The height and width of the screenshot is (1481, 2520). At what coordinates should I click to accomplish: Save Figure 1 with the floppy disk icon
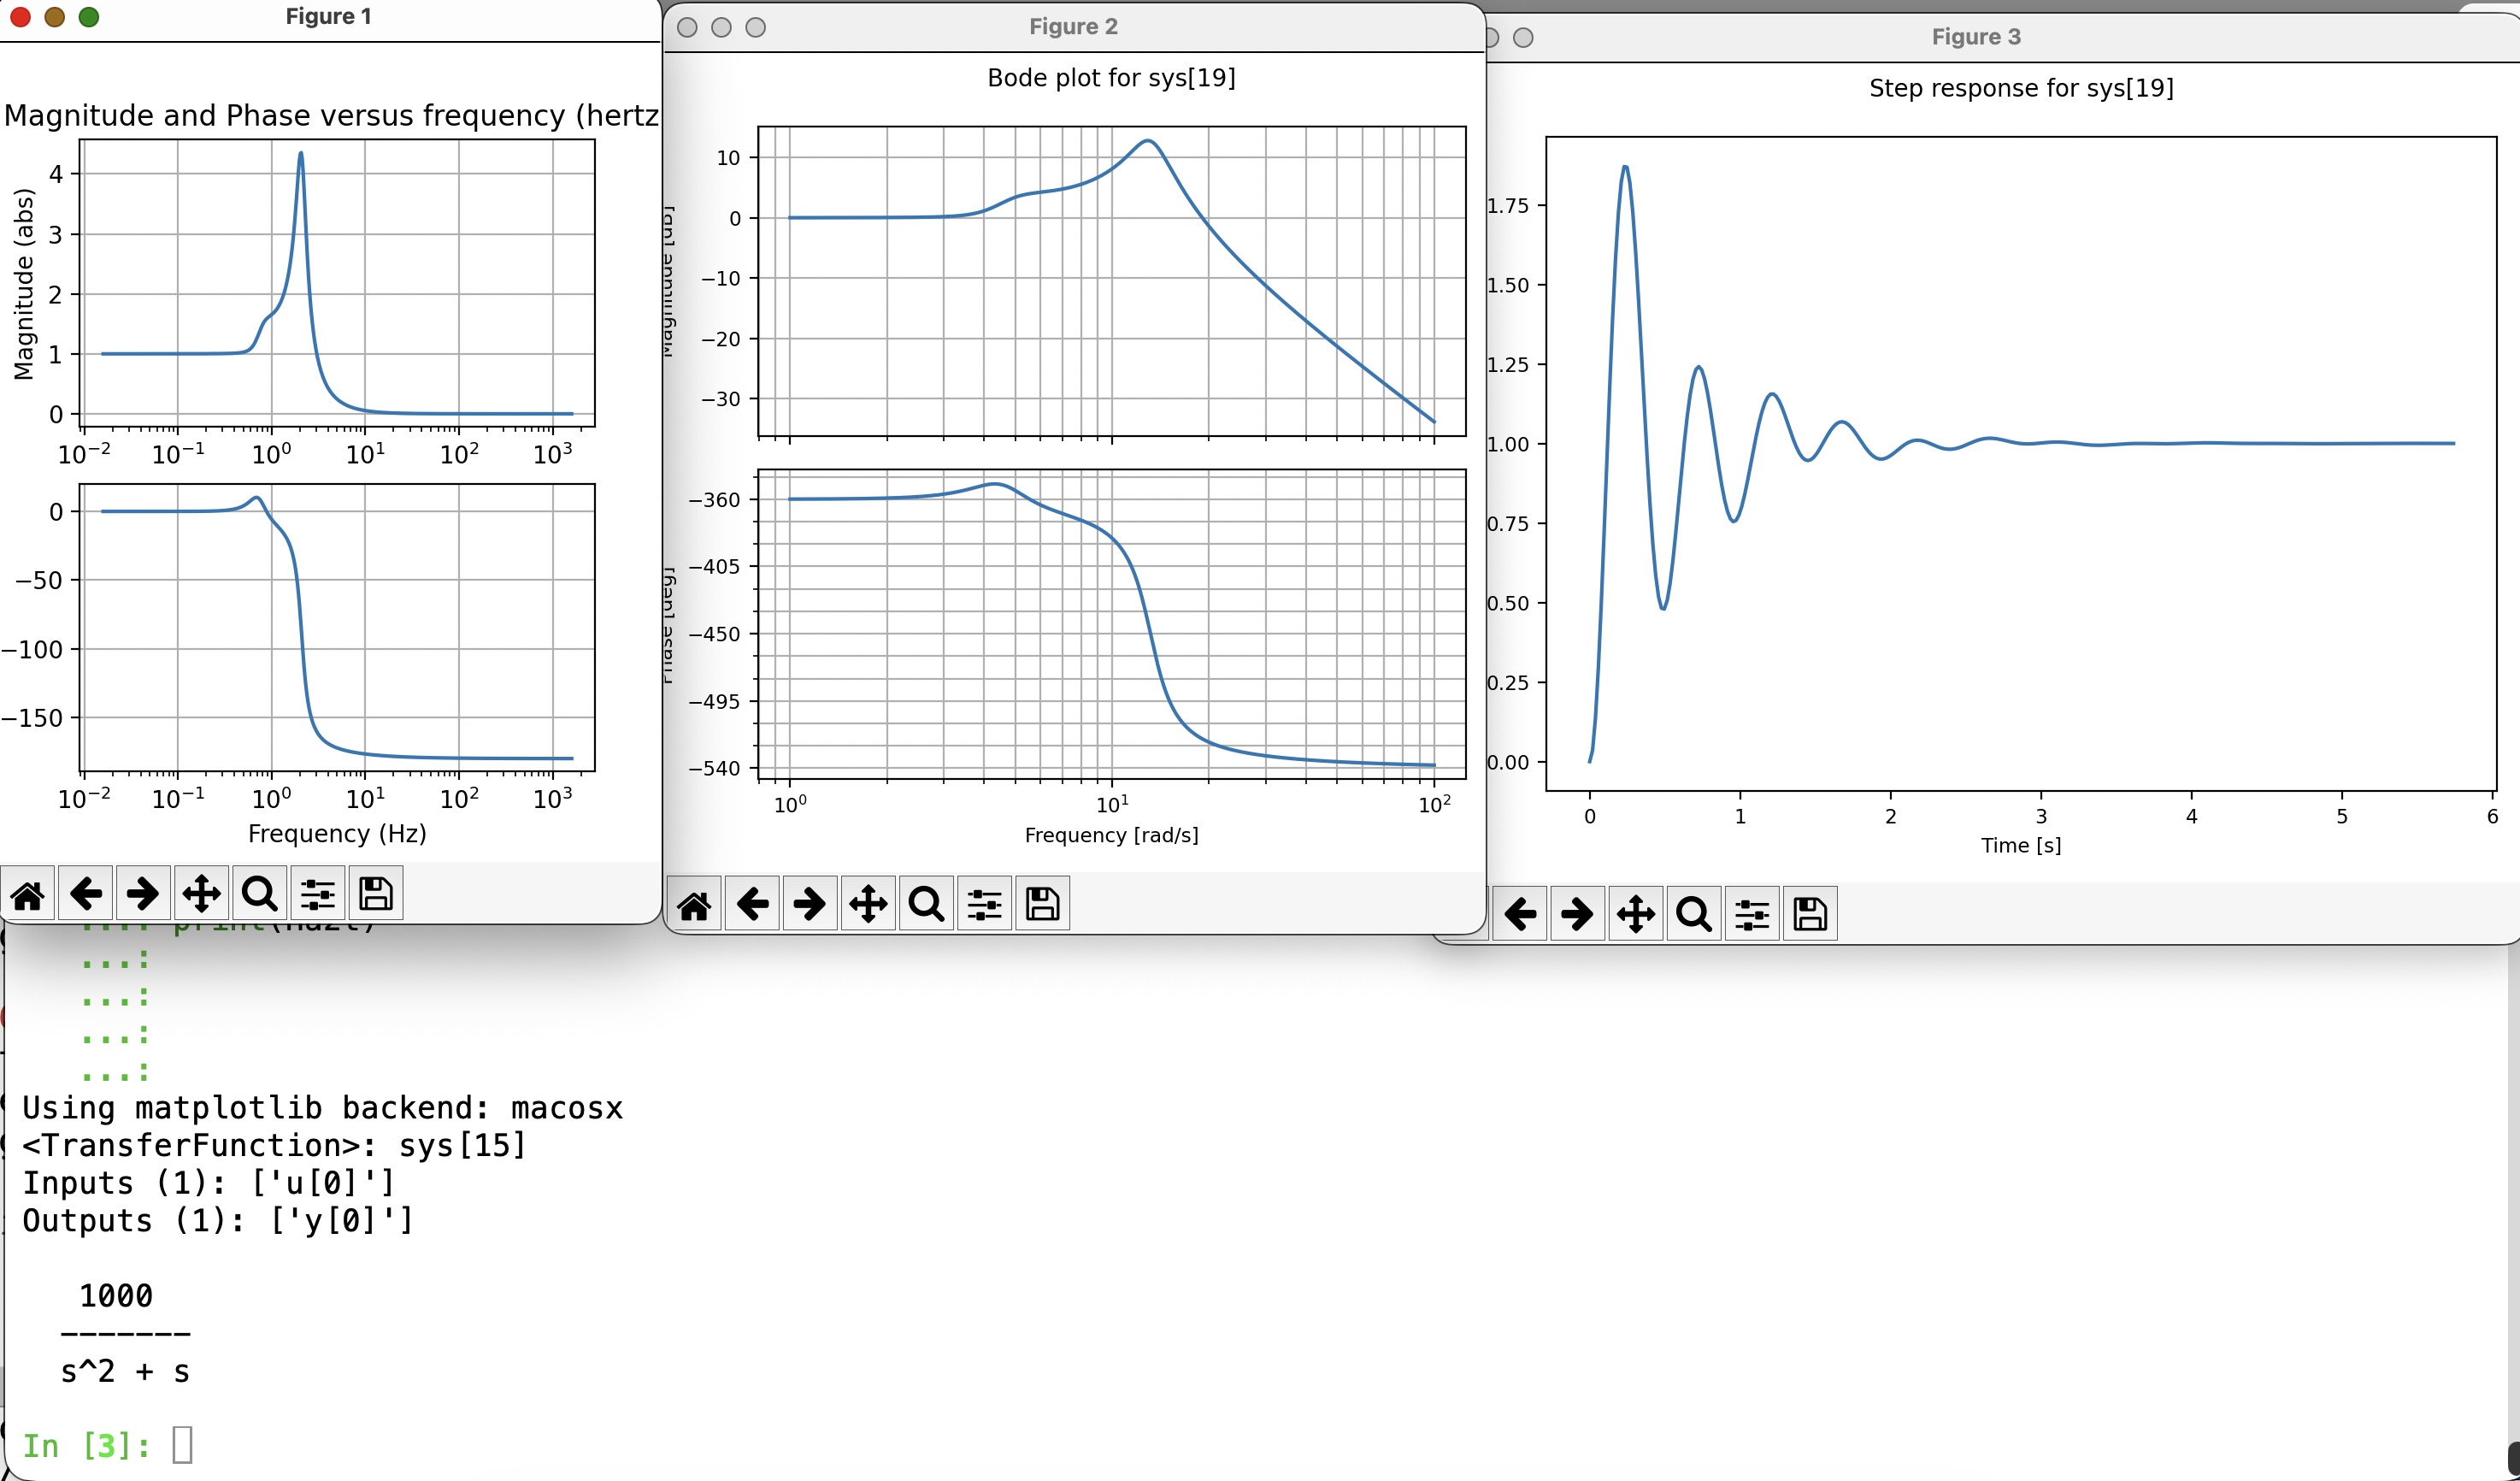[x=375, y=894]
